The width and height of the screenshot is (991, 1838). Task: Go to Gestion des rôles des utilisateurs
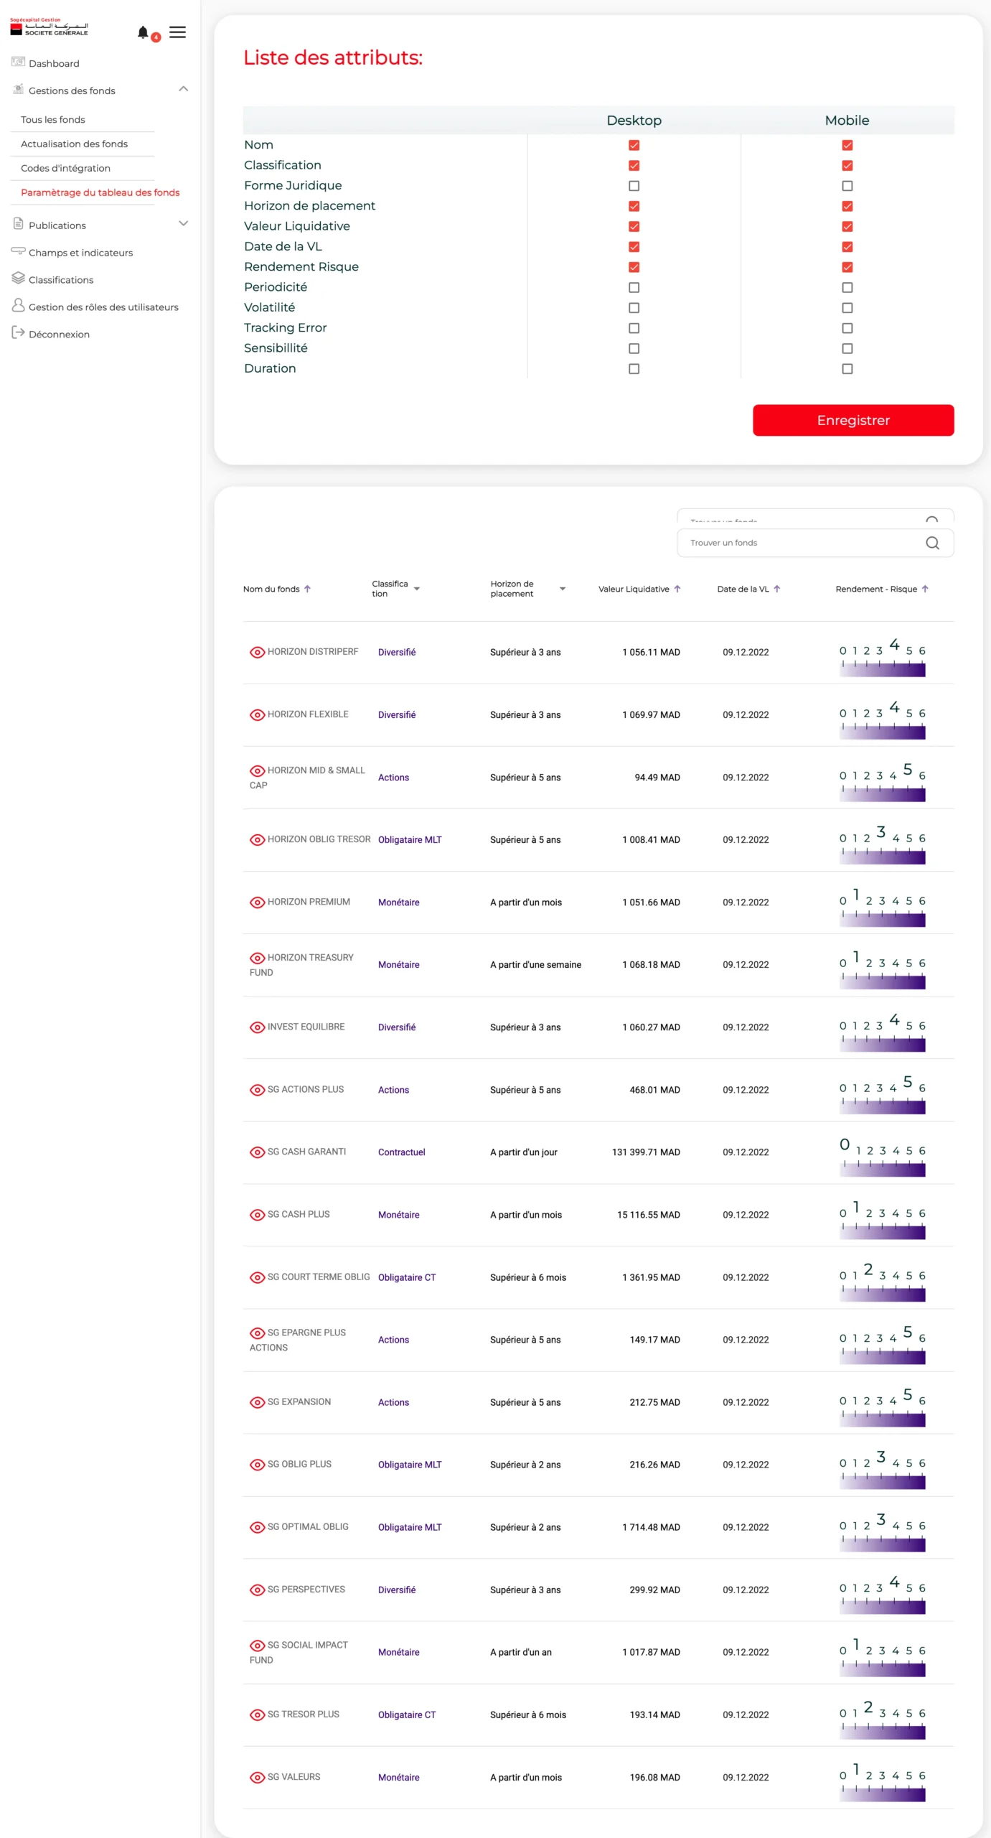click(103, 307)
